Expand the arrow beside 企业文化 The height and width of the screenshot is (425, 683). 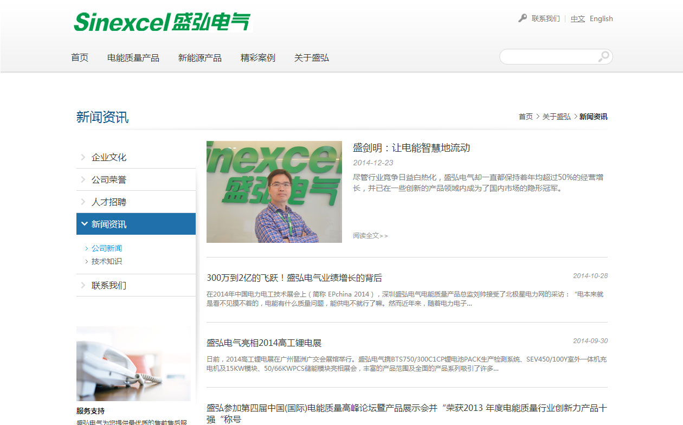tap(83, 157)
